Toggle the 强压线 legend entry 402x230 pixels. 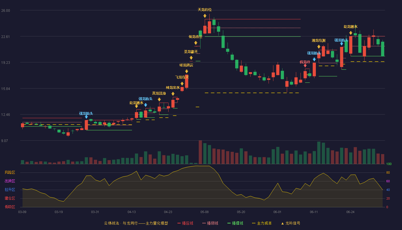pyautogui.click(x=185, y=223)
